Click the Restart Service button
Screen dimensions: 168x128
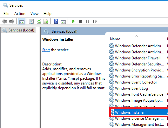tap(95, 21)
